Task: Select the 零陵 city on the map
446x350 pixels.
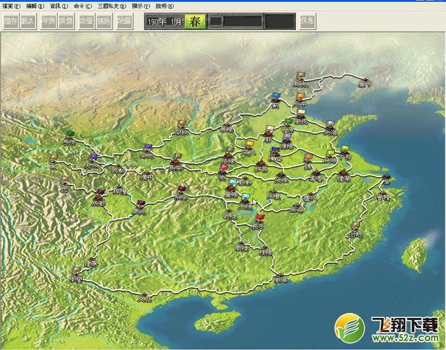Action: pos(241,246)
